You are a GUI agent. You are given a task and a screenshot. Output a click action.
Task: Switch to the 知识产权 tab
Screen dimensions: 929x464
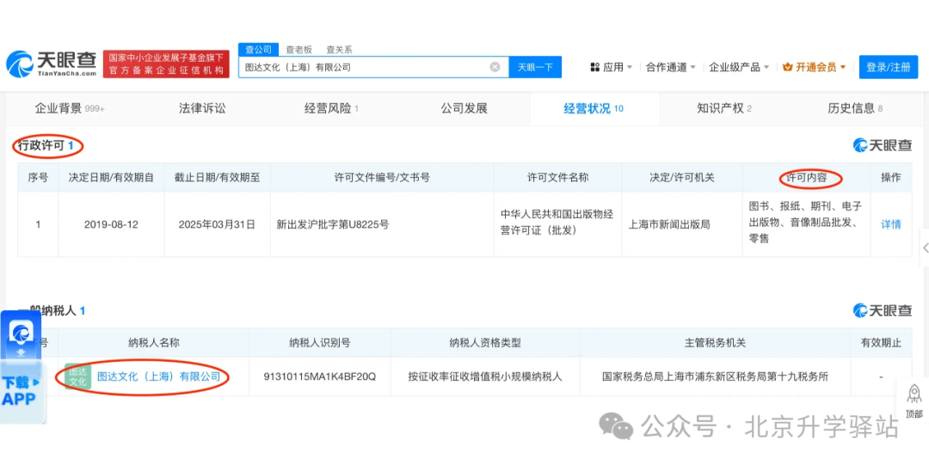[x=724, y=108]
